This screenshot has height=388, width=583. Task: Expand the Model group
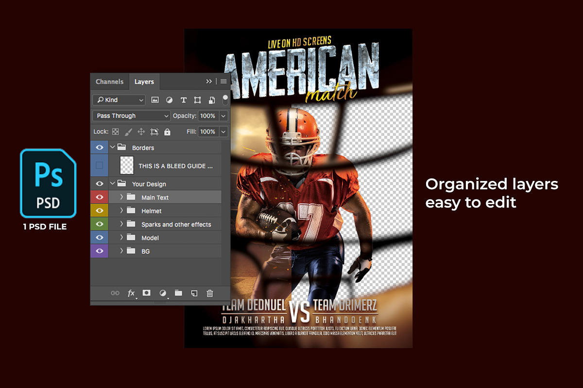coord(121,238)
